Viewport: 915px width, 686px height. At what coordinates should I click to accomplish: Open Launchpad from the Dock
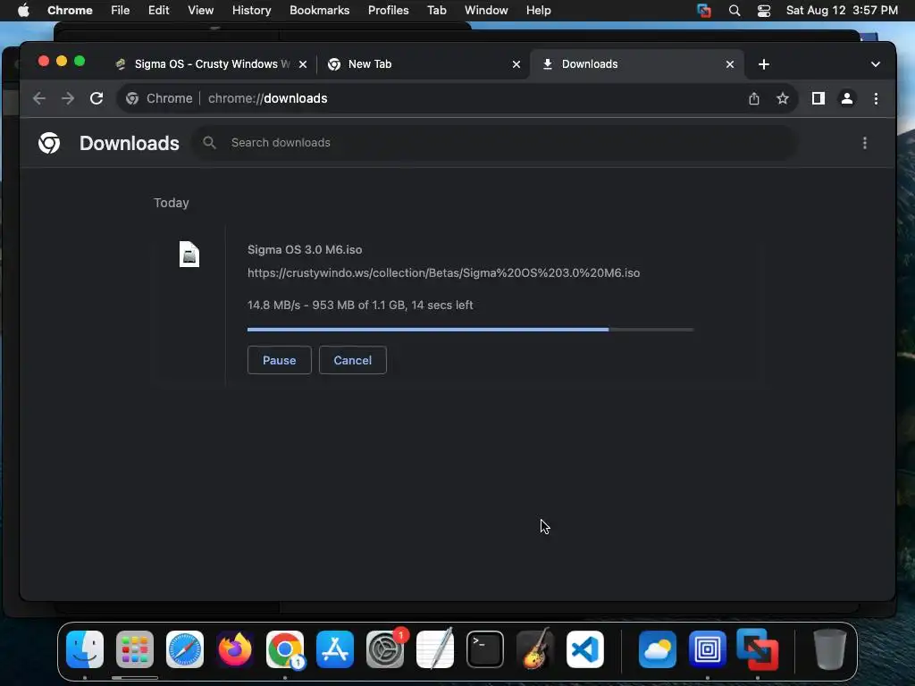(135, 649)
